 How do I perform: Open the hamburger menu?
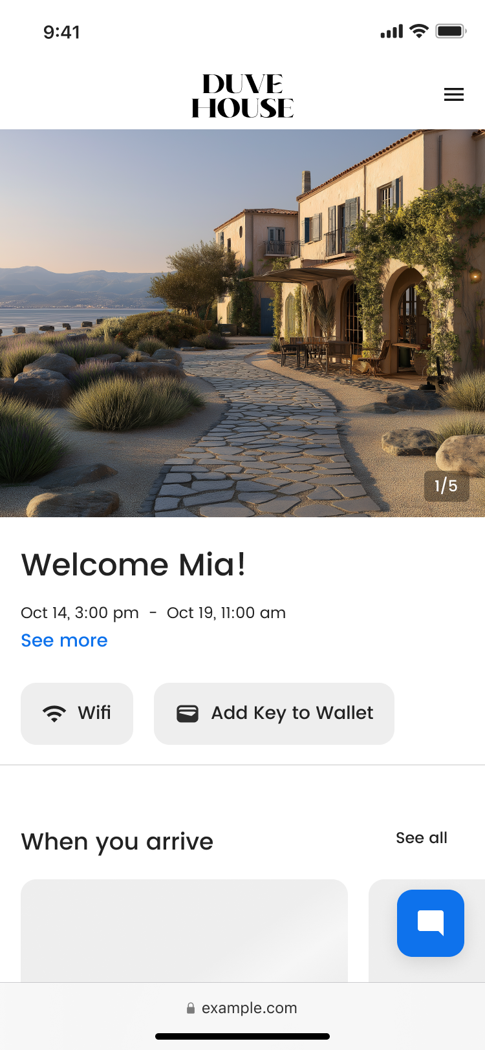[454, 94]
